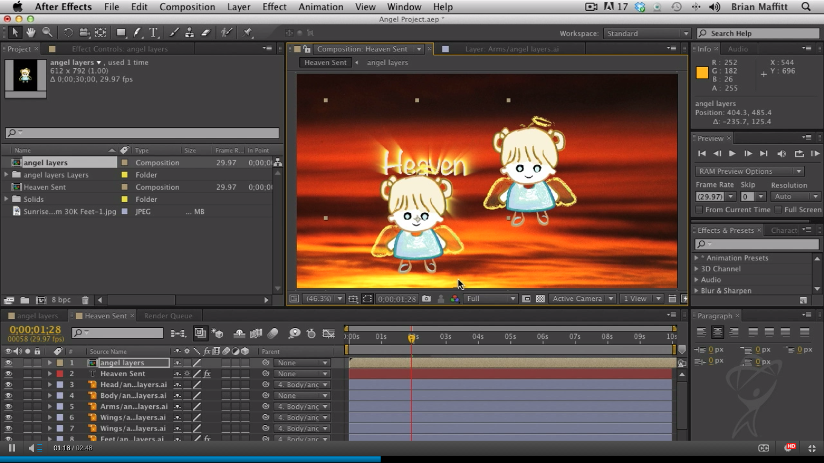Toggle the transparency grid icon
Image resolution: width=824 pixels, height=463 pixels.
point(540,298)
